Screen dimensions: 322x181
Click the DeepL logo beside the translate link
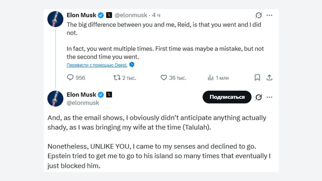coord(132,65)
